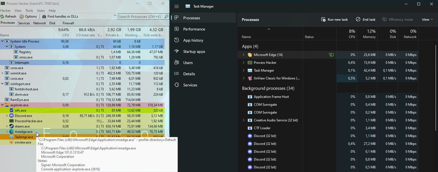The image size is (438, 172).
Task: Select Interrupts row in Process Hacker
Action: click(82, 63)
